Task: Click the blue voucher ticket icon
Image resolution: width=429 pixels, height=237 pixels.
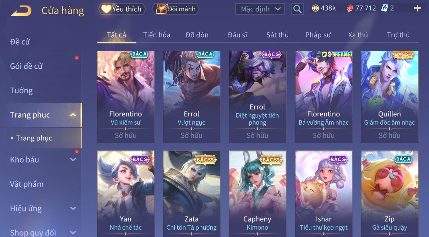Action: 385,8
